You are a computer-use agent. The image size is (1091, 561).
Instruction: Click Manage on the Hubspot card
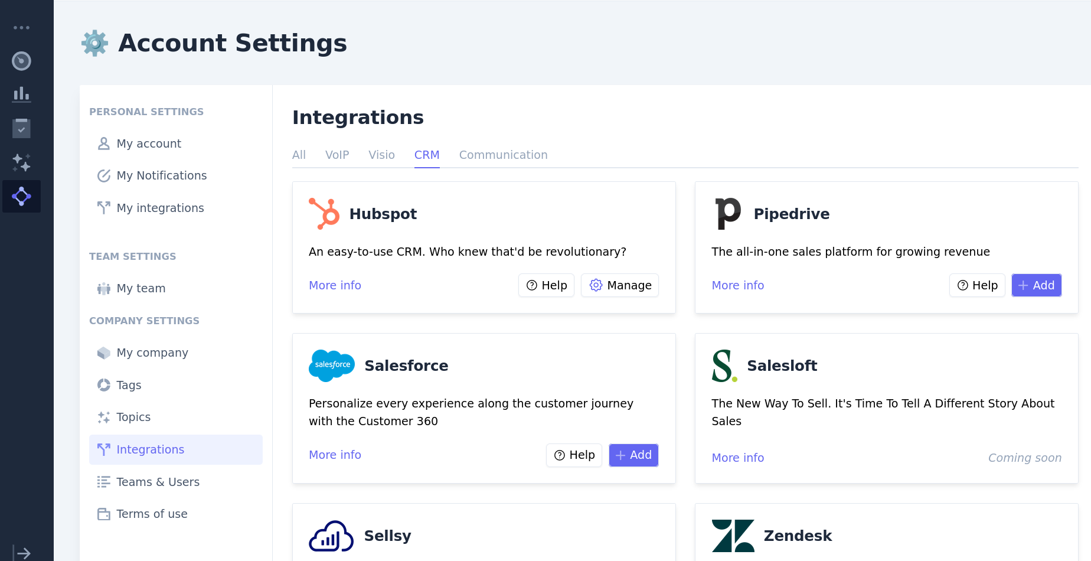tap(620, 285)
